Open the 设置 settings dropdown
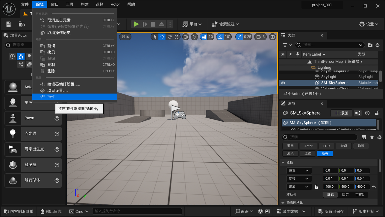This screenshot has width=385, height=217. coord(369,24)
